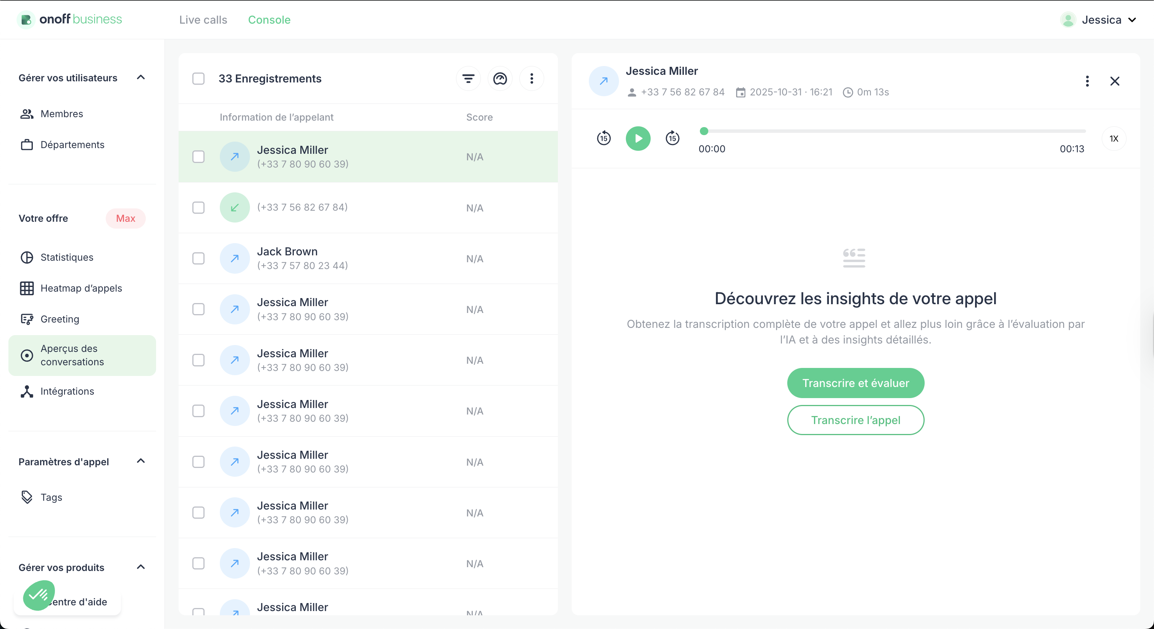Viewport: 1154px width, 629px height.
Task: Click the green double-check floating badge
Action: point(39,595)
